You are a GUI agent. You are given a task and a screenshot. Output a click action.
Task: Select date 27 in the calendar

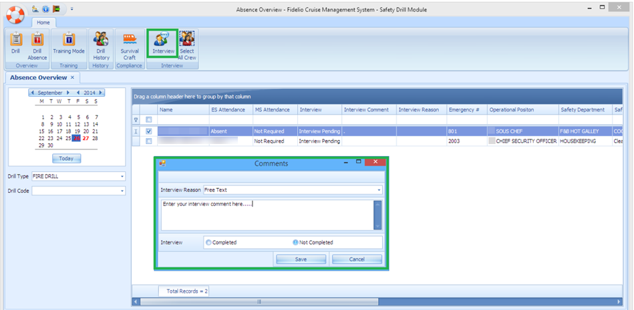click(x=86, y=138)
